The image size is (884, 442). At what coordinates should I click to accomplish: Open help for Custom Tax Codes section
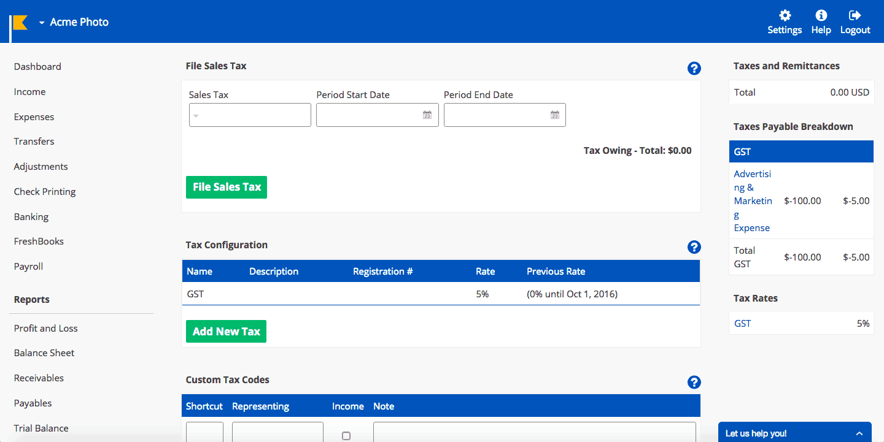click(x=694, y=382)
